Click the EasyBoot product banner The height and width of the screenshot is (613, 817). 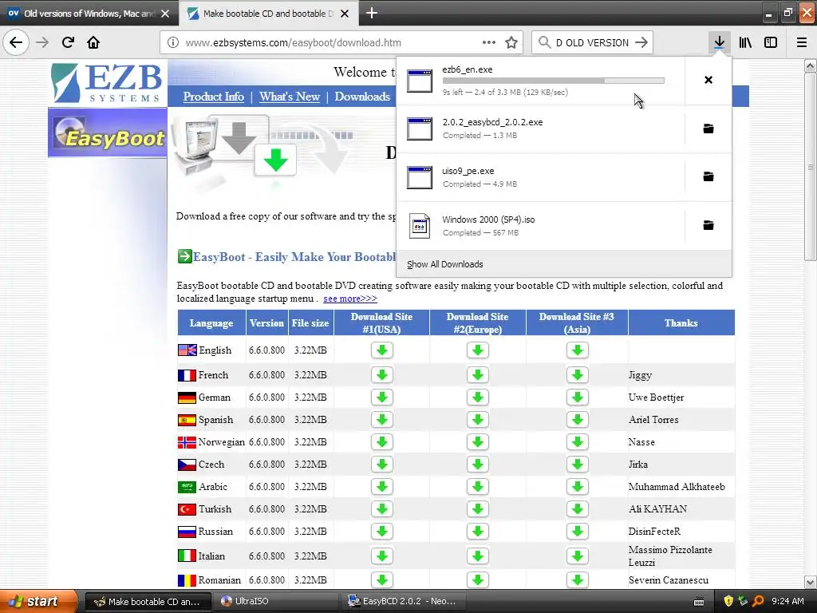coord(108,132)
